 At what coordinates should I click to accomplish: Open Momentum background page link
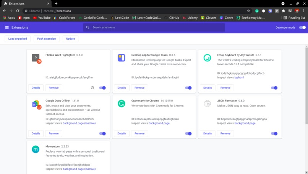[x=79, y=169]
